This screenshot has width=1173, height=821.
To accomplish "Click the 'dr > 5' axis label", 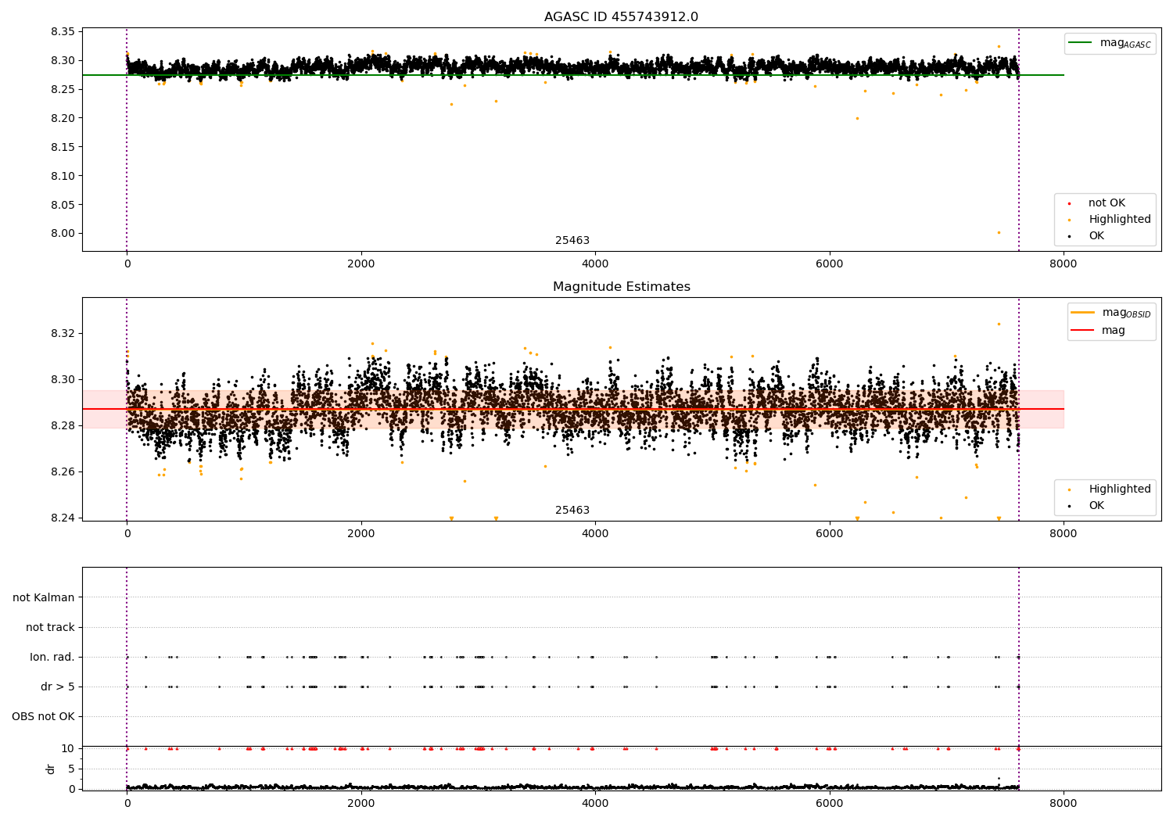I will pyautogui.click(x=58, y=687).
